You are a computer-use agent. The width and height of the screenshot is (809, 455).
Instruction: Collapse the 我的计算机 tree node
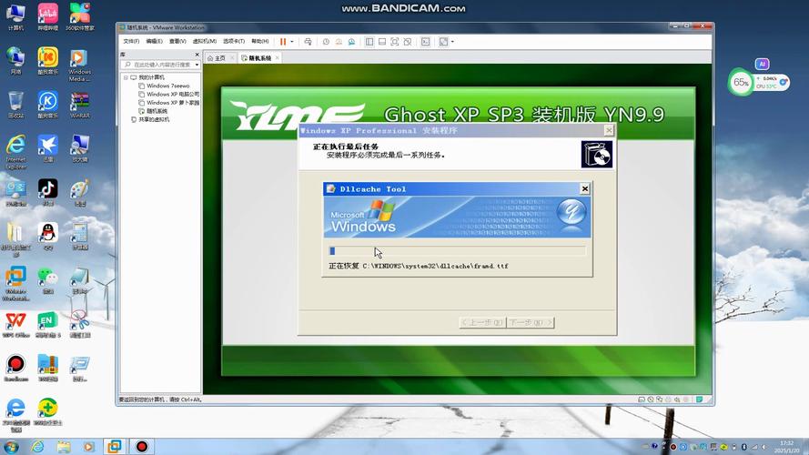point(126,77)
